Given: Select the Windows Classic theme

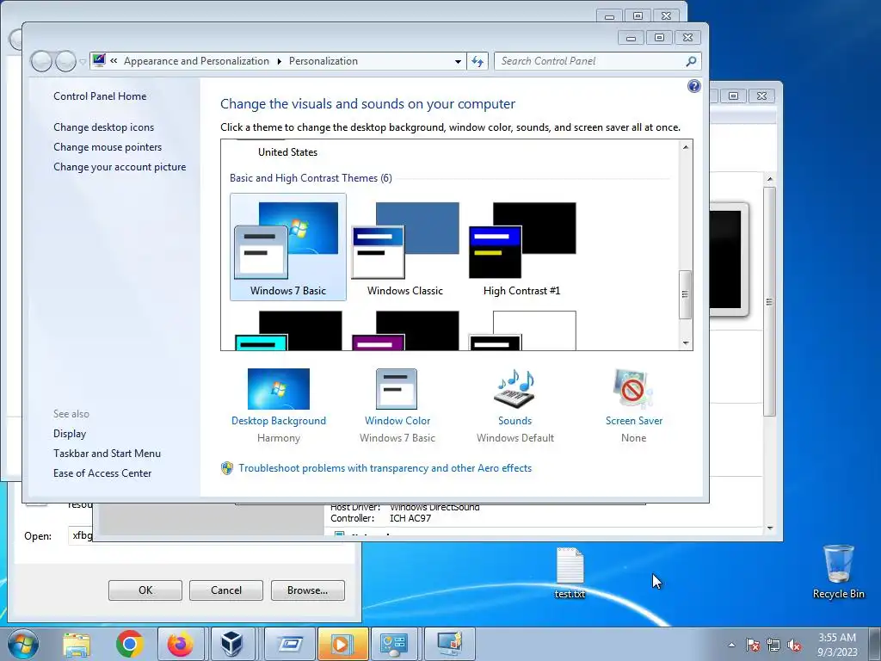Looking at the screenshot, I should pos(405,247).
